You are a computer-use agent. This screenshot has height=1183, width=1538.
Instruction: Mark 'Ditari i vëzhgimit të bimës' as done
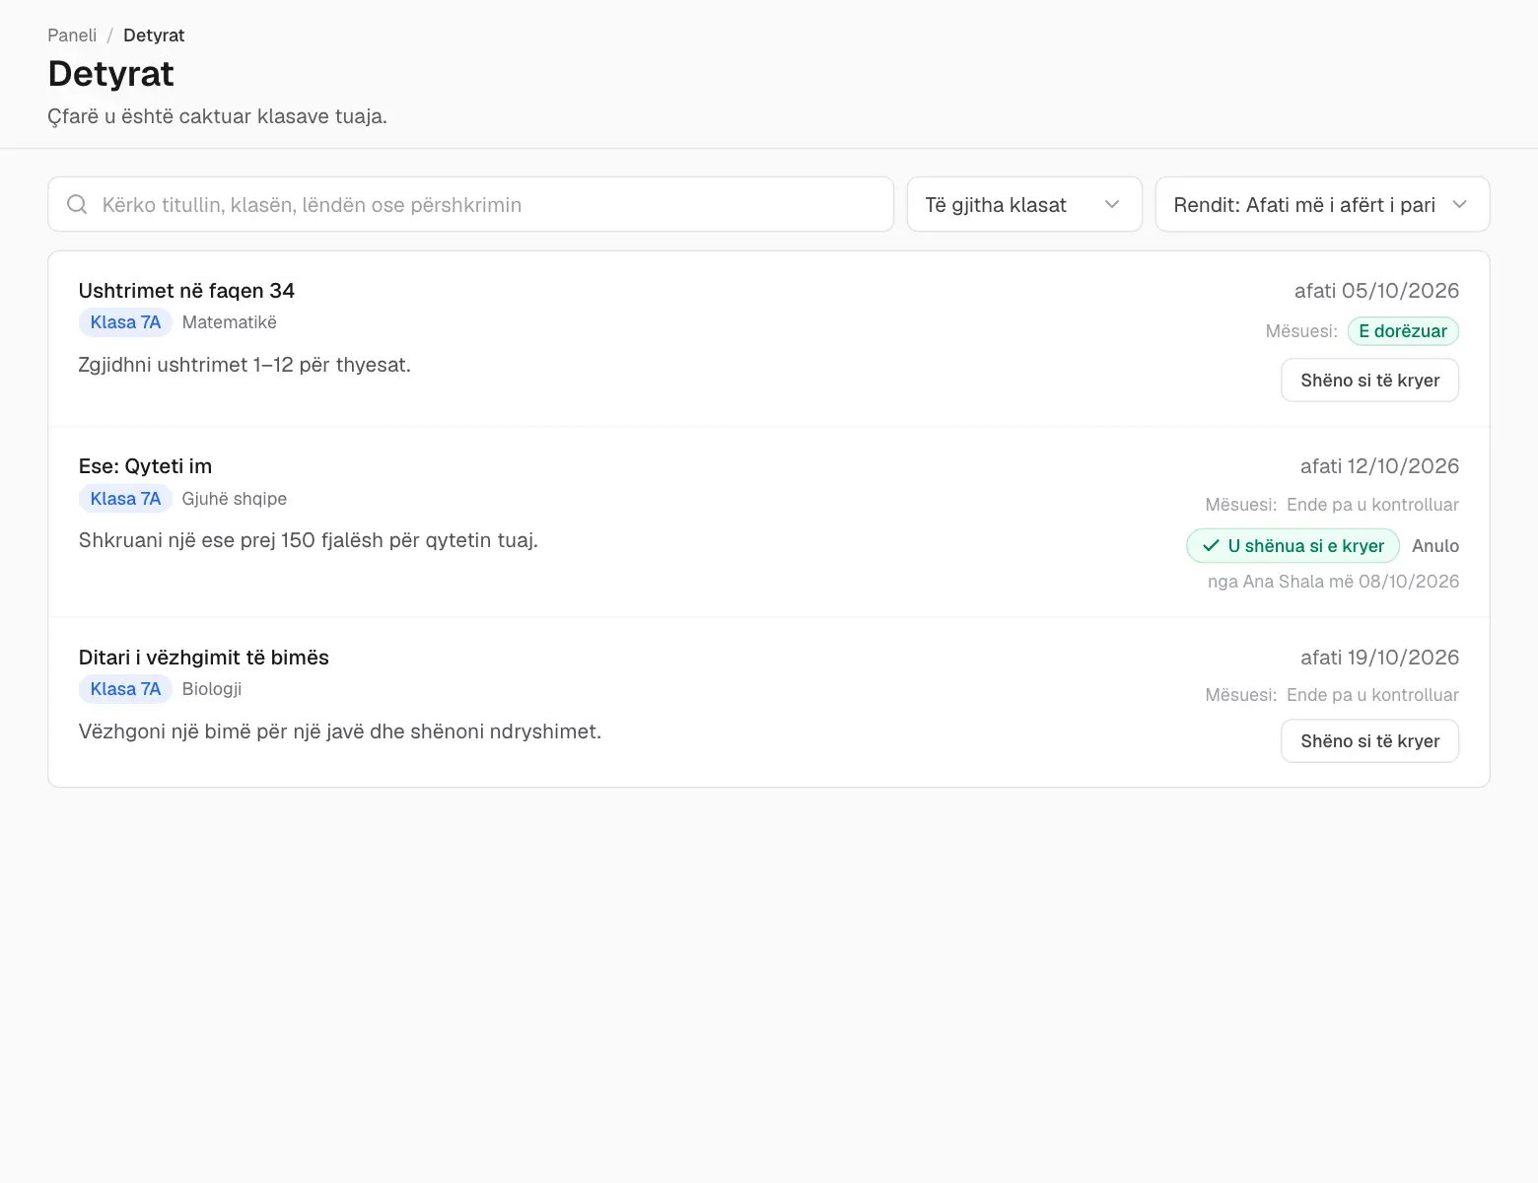click(x=1369, y=741)
